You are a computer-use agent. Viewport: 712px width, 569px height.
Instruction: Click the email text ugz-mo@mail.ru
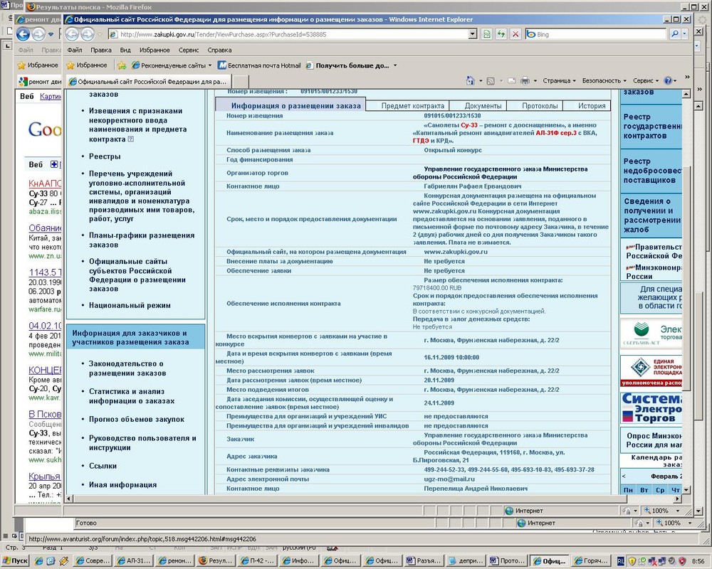click(x=449, y=479)
